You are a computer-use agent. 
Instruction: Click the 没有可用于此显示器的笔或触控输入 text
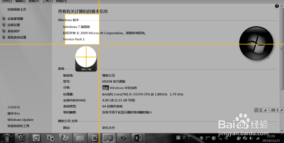(x=127, y=112)
